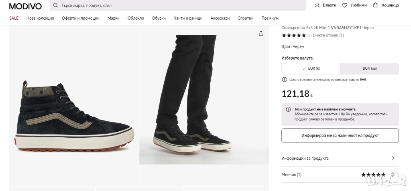The image size is (411, 191).
Task: Open the shopping bag icon
Action: pos(376,5)
